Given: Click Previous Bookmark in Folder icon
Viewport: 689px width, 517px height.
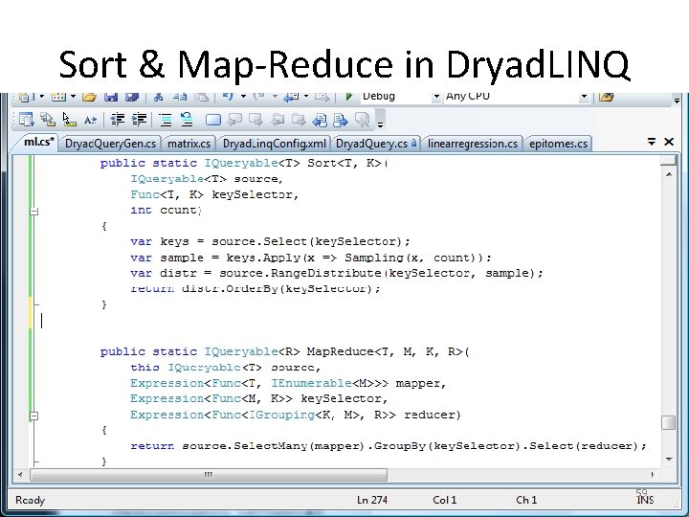Looking at the screenshot, I should click(278, 120).
